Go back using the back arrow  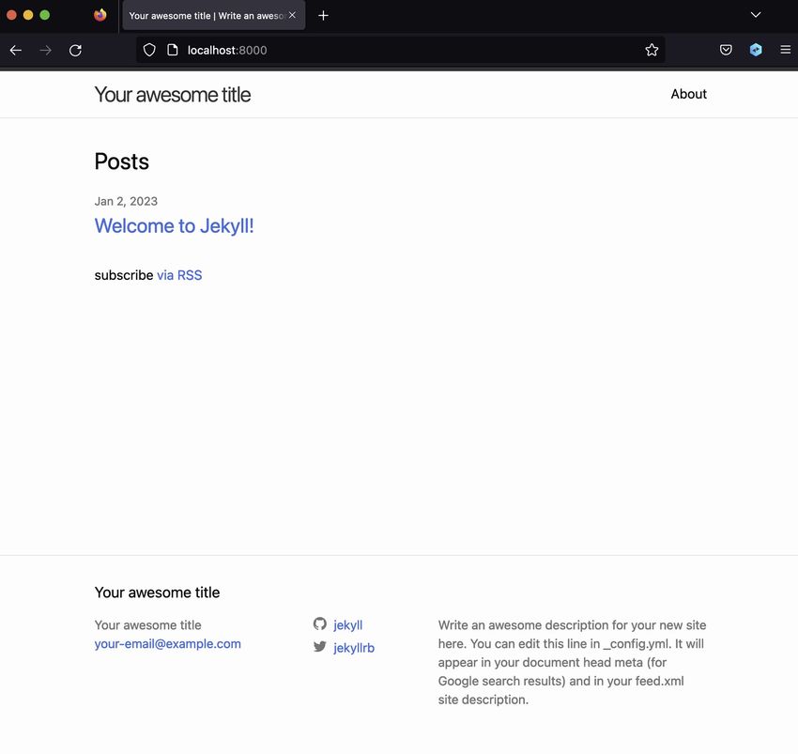pos(16,50)
